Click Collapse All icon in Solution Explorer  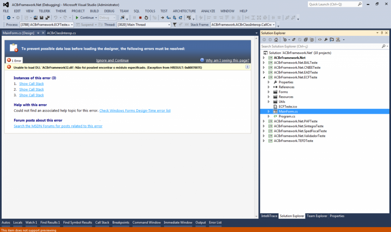coord(306,40)
